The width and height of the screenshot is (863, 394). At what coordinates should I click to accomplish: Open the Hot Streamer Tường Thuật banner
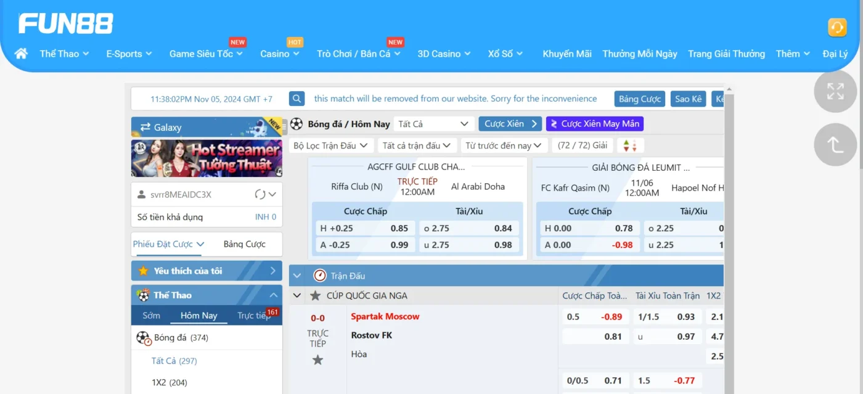(207, 158)
